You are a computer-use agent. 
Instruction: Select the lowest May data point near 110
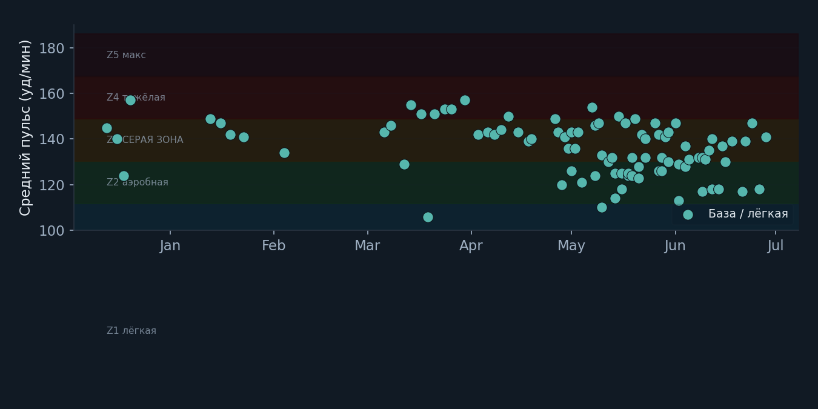coord(602,207)
